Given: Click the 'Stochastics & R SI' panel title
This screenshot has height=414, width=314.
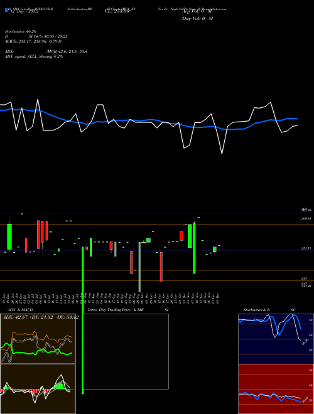Looking at the screenshot, I should click(269, 310).
